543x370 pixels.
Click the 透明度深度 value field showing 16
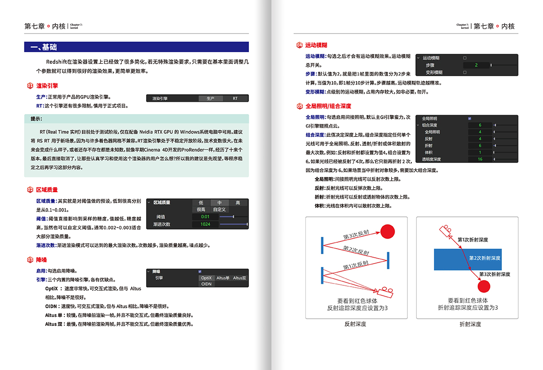pos(480,159)
